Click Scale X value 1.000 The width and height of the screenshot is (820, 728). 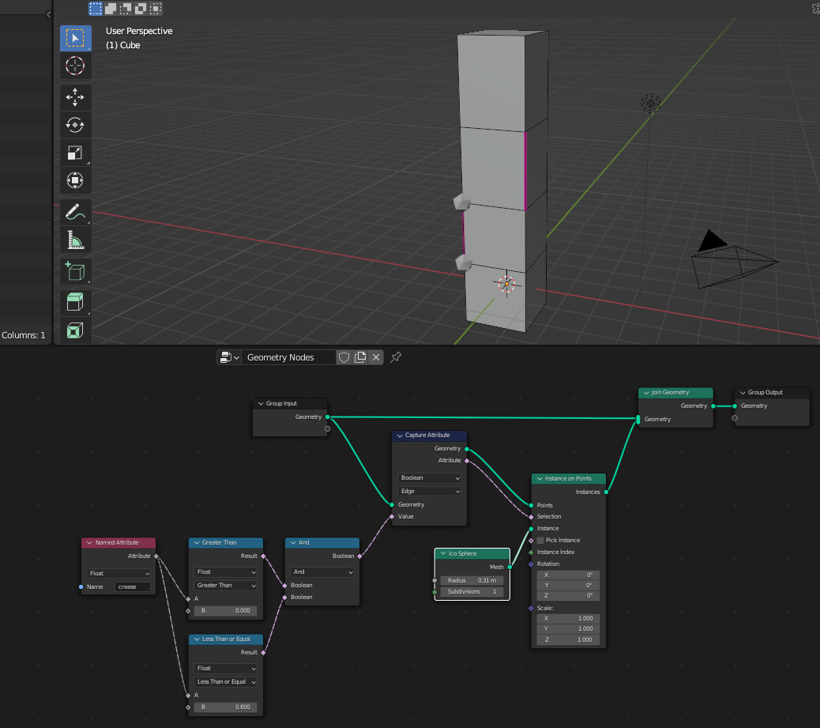569,618
